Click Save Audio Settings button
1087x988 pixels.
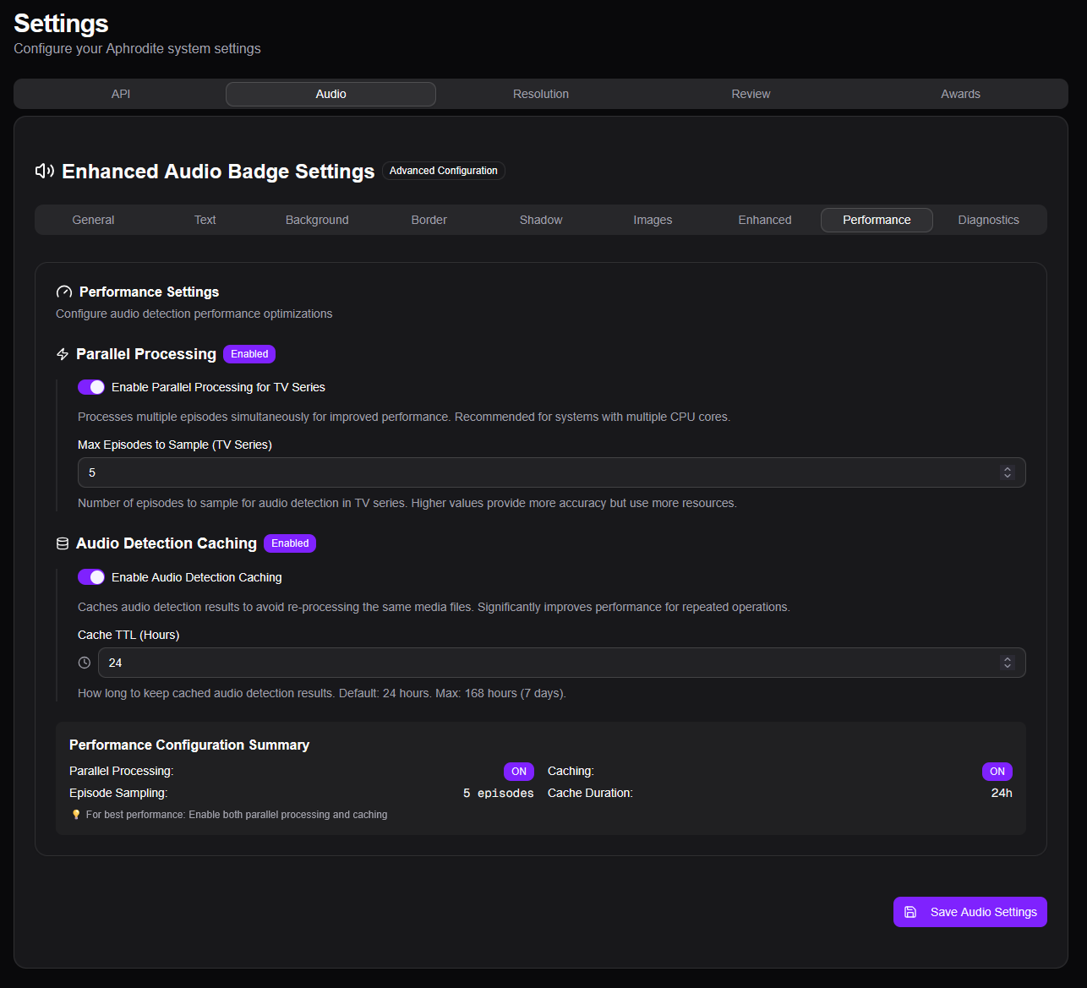(970, 912)
